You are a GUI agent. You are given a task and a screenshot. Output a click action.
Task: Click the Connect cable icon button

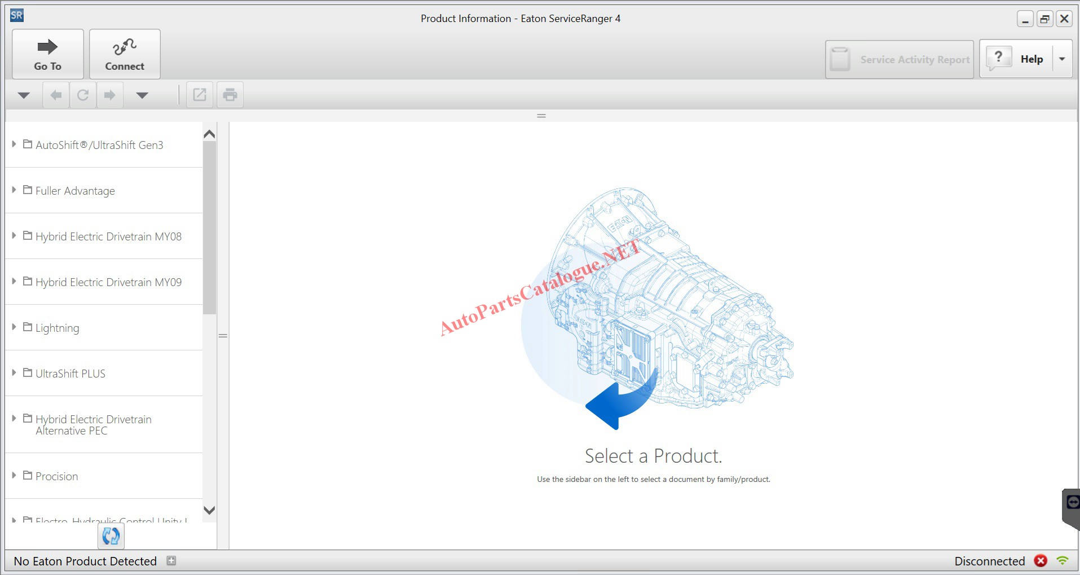coord(125,54)
